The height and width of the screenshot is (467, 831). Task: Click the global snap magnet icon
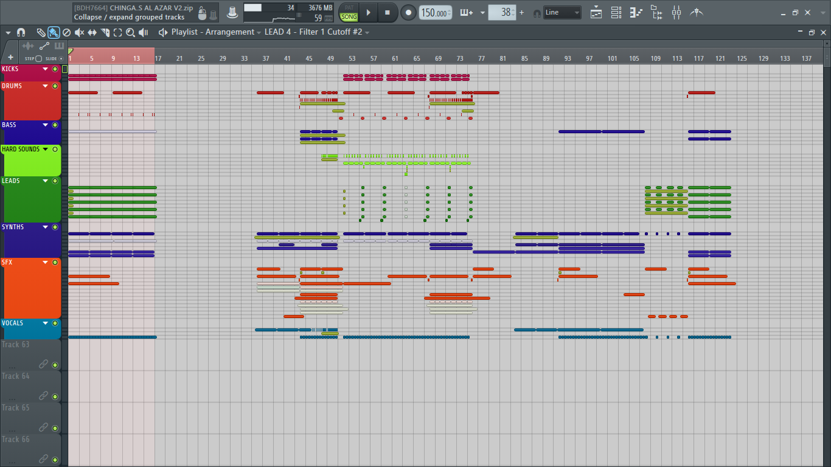pos(537,13)
